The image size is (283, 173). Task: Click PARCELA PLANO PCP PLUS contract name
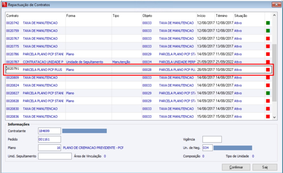pos(42,70)
